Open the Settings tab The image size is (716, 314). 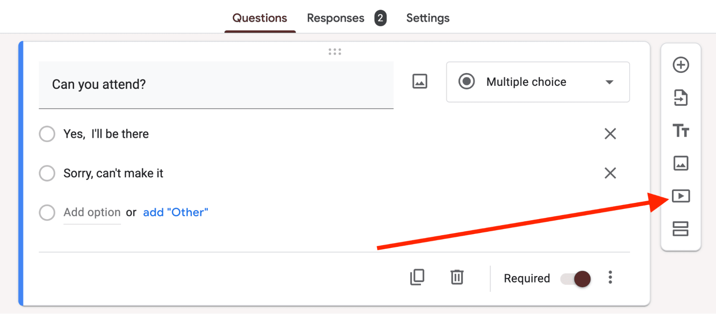coord(427,18)
